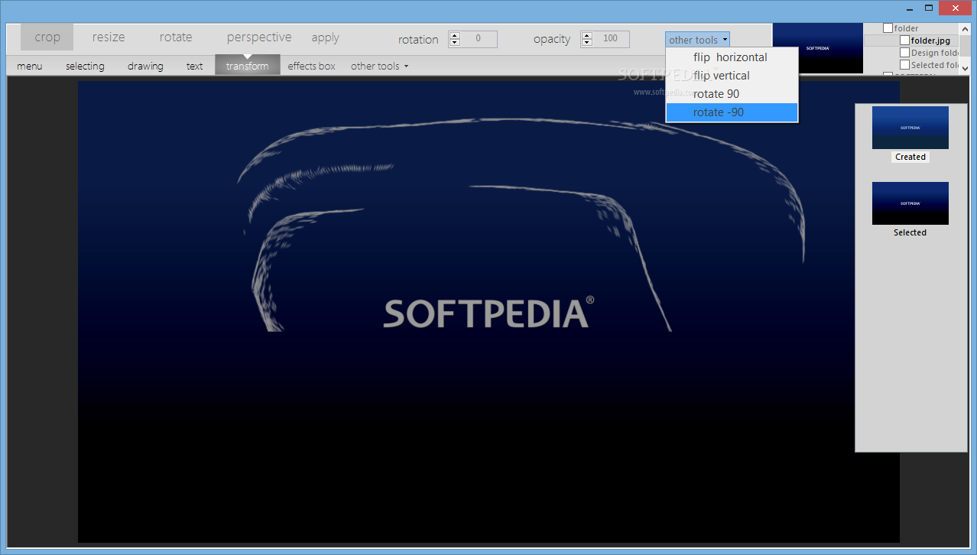Image resolution: width=977 pixels, height=555 pixels.
Task: Check the folder.jpg checkbox
Action: pyautogui.click(x=904, y=41)
